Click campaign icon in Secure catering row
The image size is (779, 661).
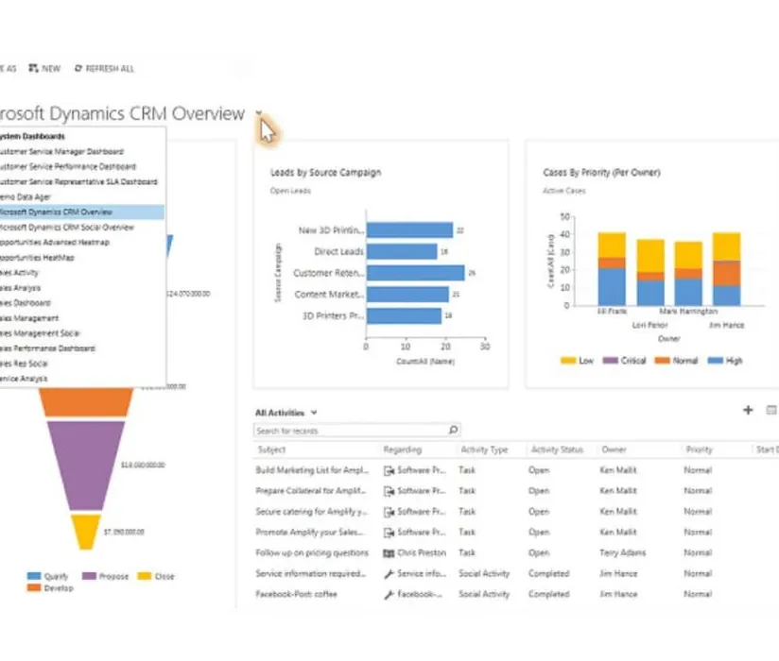point(389,512)
